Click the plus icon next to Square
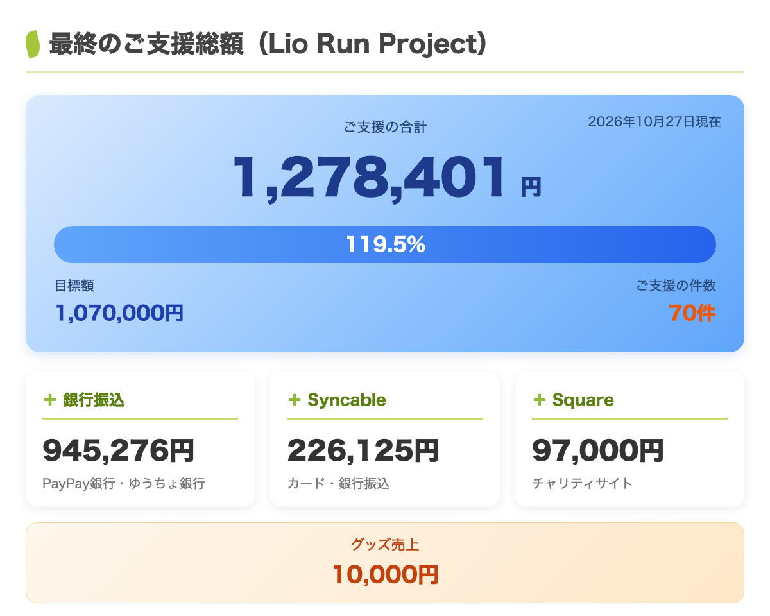Screen dimensions: 770x616 539,400
